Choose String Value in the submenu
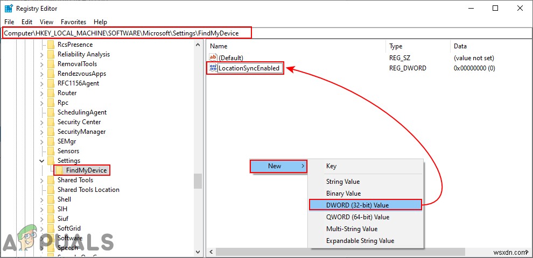 pyautogui.click(x=365, y=182)
